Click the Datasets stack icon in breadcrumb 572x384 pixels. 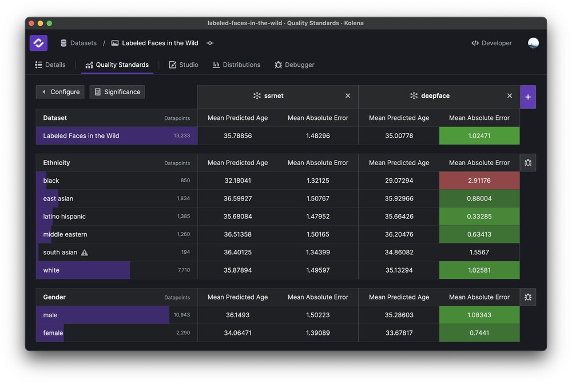63,43
